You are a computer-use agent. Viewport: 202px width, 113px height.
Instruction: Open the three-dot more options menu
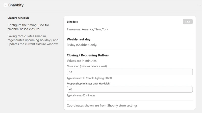(x=199, y=5)
